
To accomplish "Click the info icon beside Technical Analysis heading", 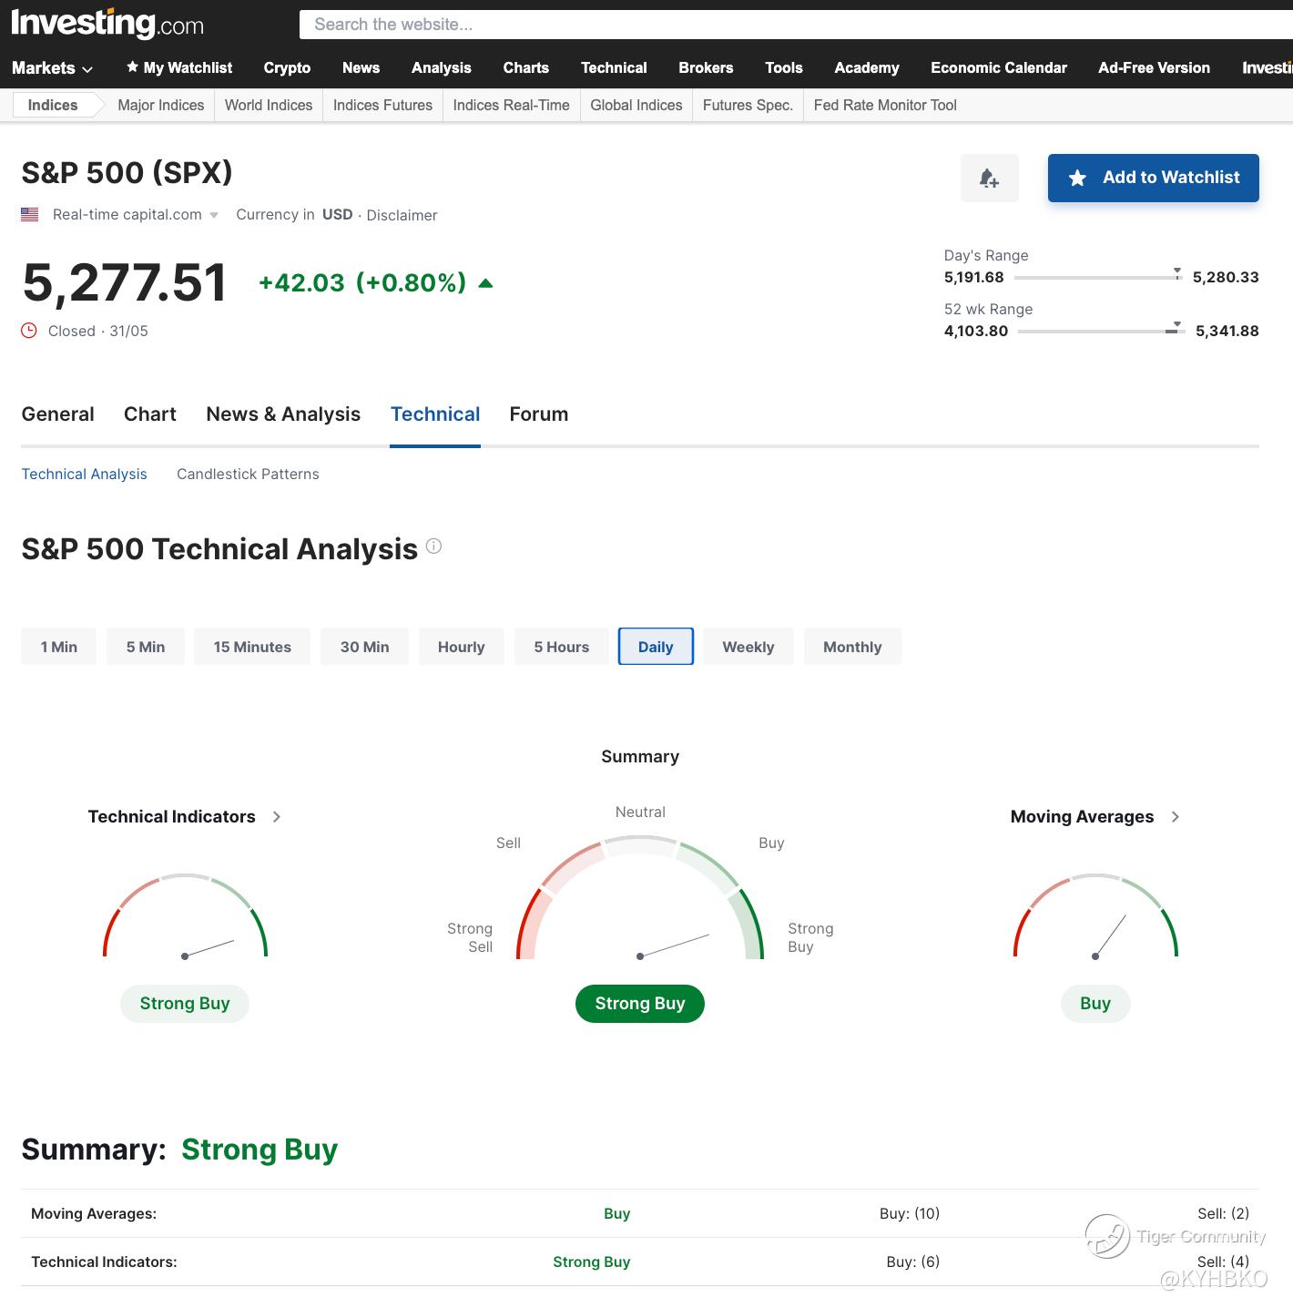I will pyautogui.click(x=434, y=547).
